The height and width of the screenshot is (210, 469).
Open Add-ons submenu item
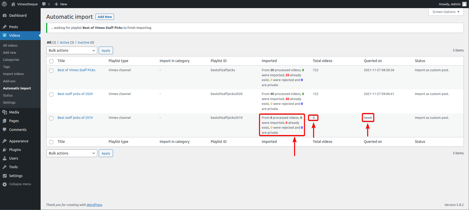pos(9,81)
